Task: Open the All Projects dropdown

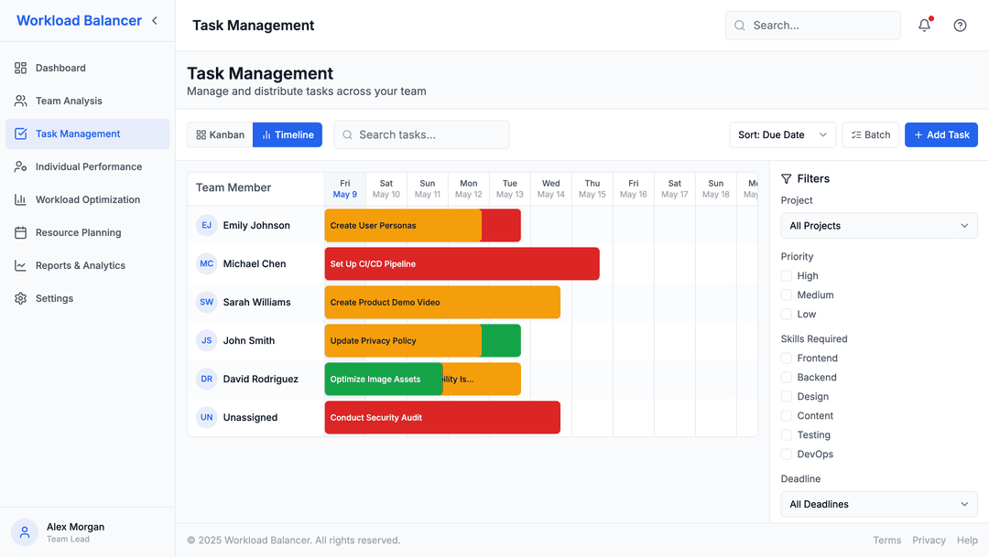Action: (878, 225)
